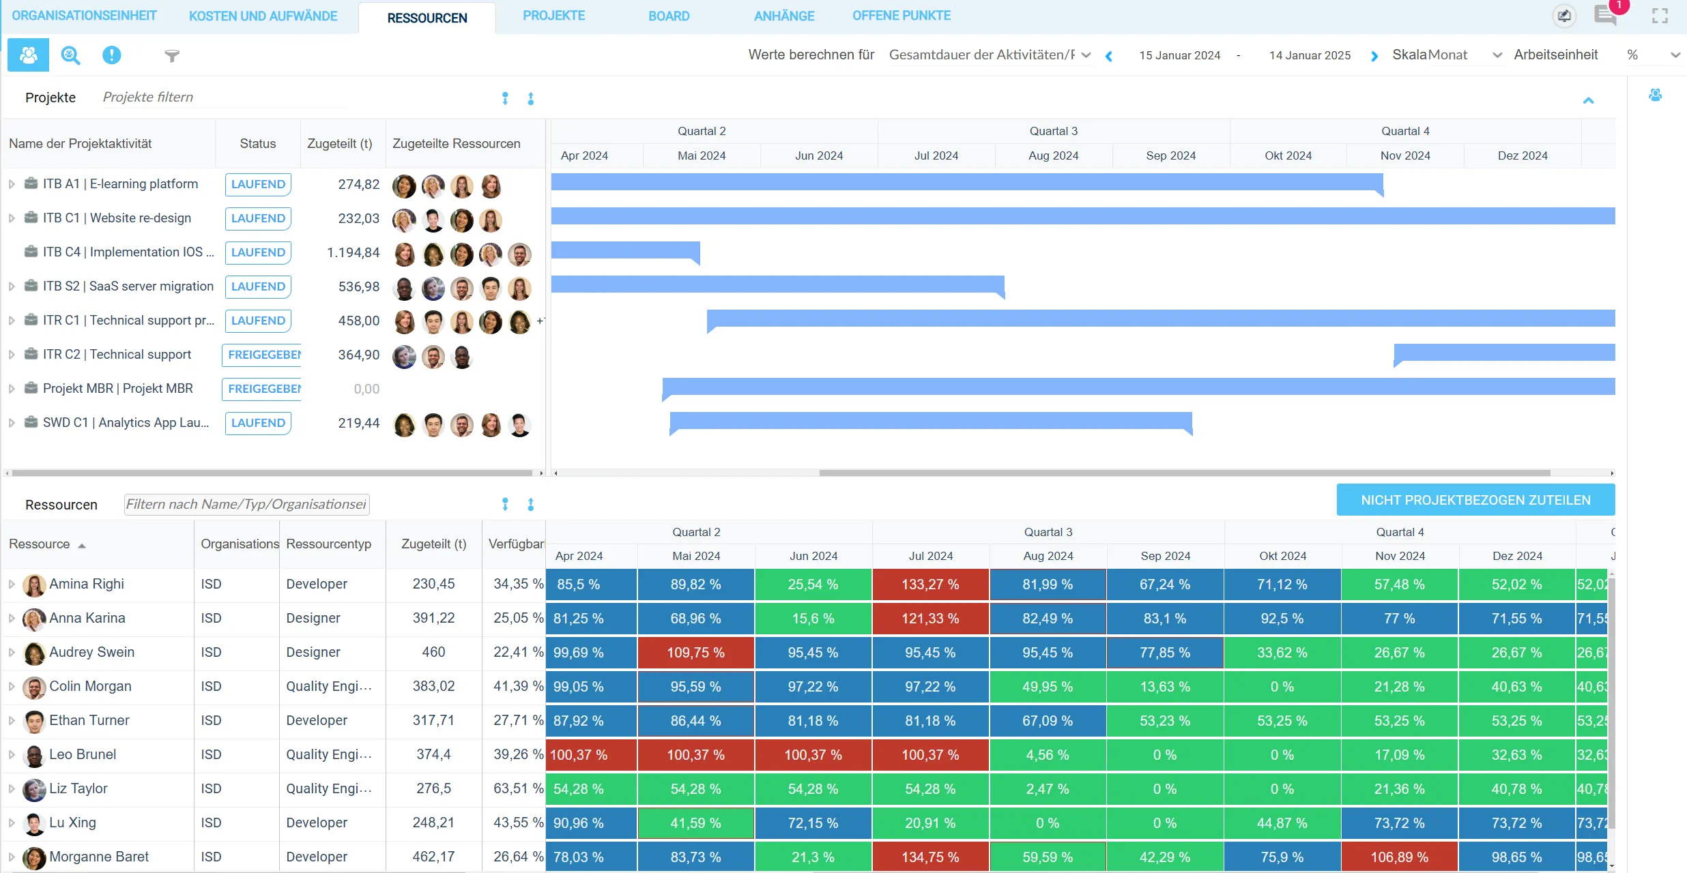The height and width of the screenshot is (873, 1687).
Task: Open the KOSTEN UND AUFWÄNDE tab
Action: pos(263,15)
